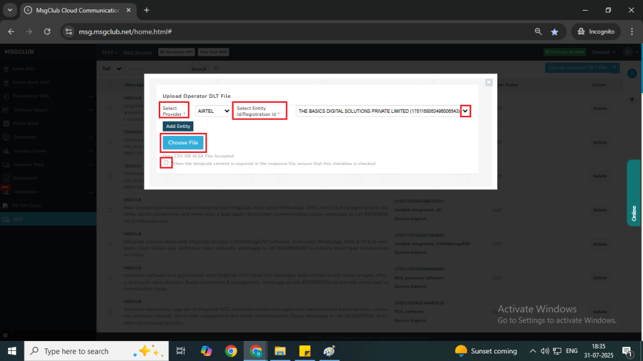
Task: Open PE-TM Chain in the sidebar
Action: pyautogui.click(x=26, y=206)
